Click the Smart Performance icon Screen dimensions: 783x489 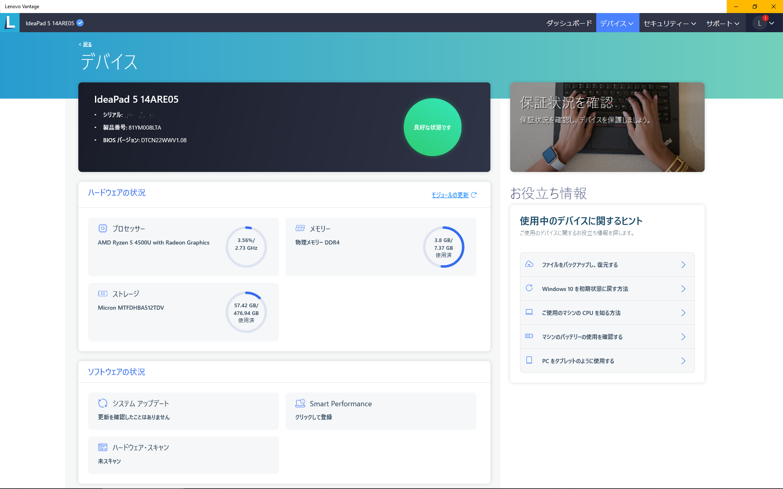[300, 403]
